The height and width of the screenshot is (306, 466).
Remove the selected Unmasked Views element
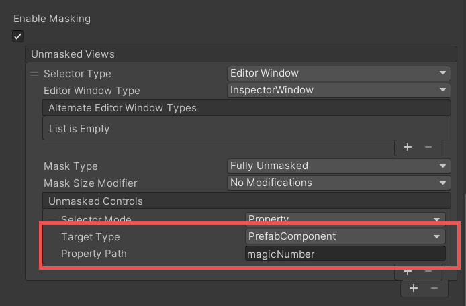(434, 288)
